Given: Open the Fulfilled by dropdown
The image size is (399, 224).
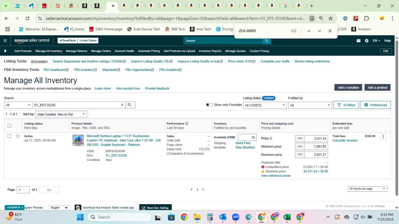Looking at the screenshot, I should click(x=310, y=105).
